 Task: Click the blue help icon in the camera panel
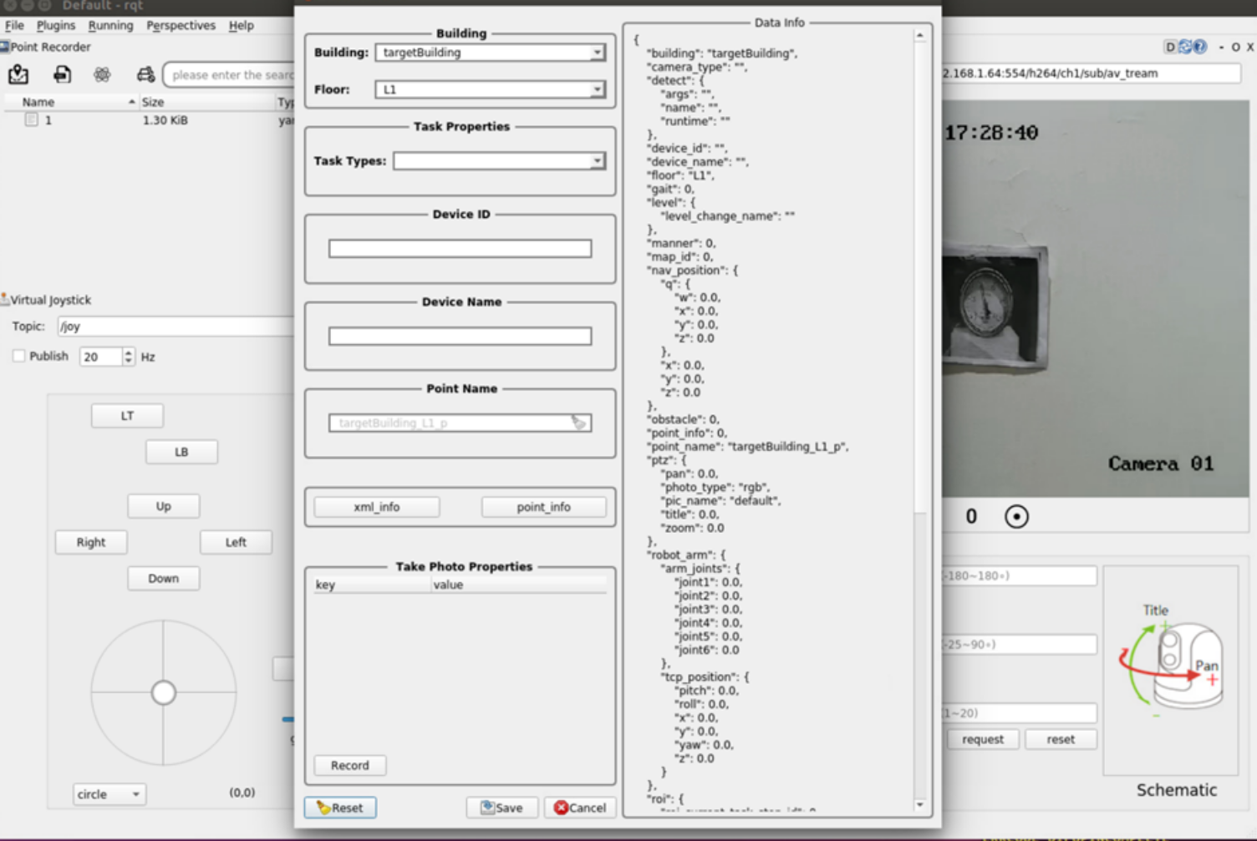pos(1200,47)
